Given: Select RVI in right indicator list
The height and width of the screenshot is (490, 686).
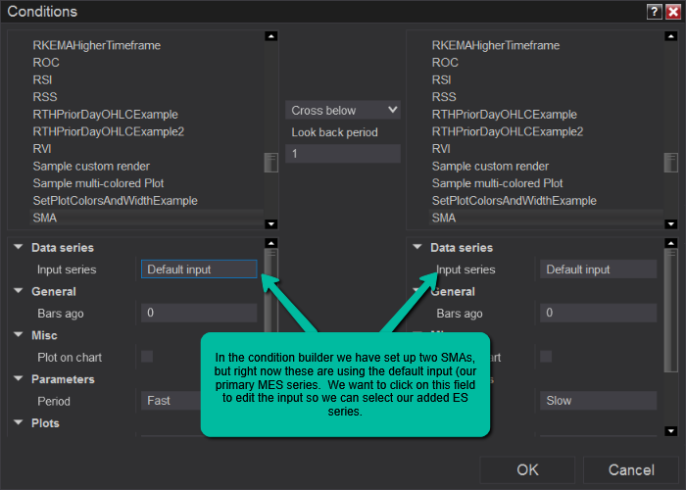Looking at the screenshot, I should coord(441,149).
